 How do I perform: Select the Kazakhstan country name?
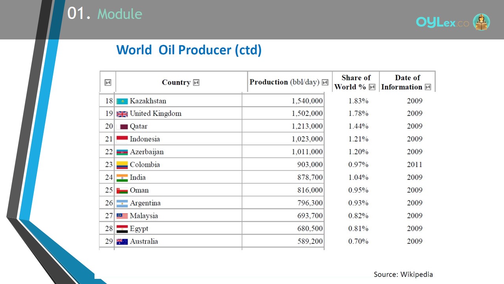click(x=148, y=101)
